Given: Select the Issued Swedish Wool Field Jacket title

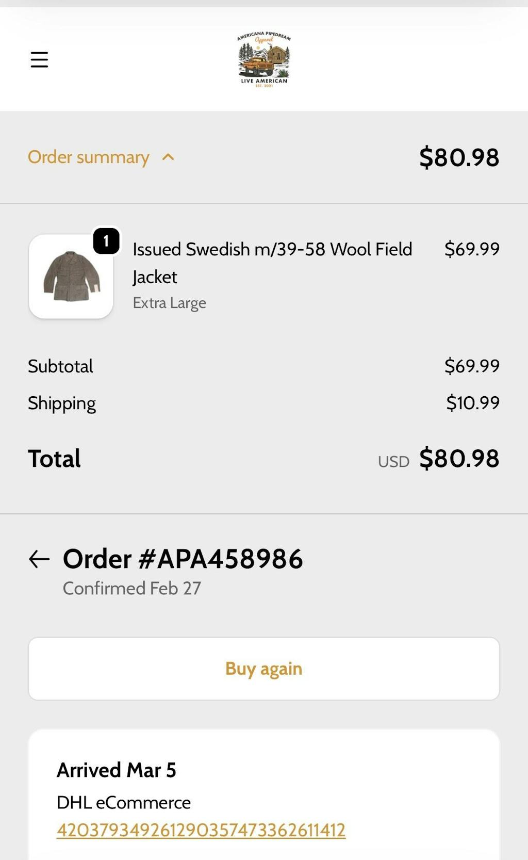Looking at the screenshot, I should coord(272,263).
